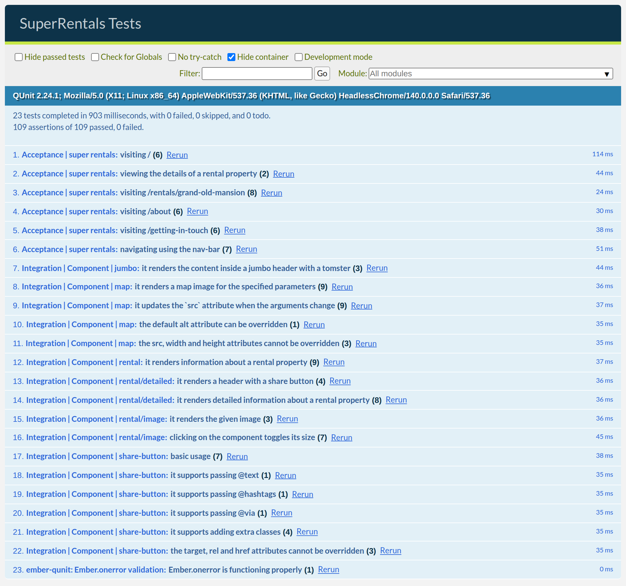Open the All modules dropdown

click(490, 74)
